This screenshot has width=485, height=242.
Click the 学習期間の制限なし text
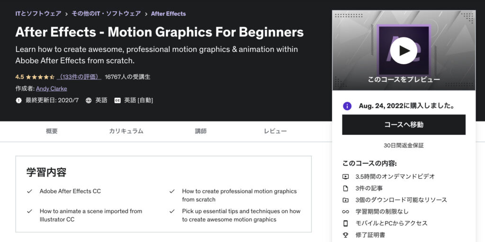(x=382, y=211)
